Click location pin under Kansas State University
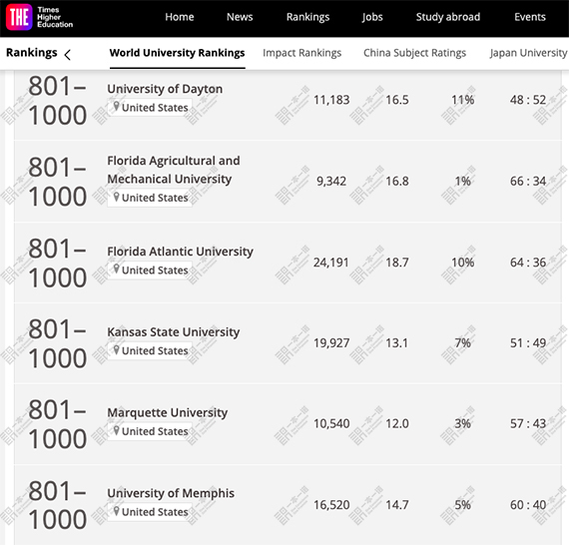This screenshot has width=569, height=545. [x=116, y=349]
